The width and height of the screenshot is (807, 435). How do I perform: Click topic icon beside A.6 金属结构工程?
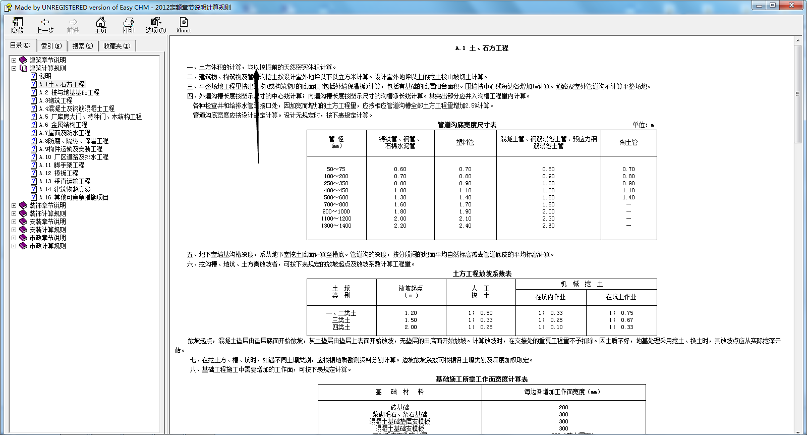pyautogui.click(x=34, y=125)
